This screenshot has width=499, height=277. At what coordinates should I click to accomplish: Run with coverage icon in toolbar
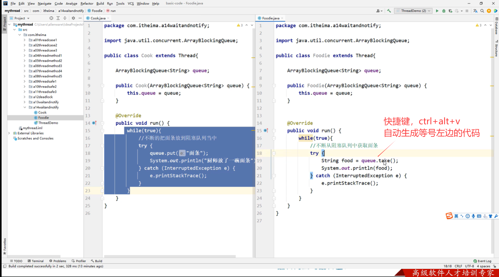click(450, 11)
